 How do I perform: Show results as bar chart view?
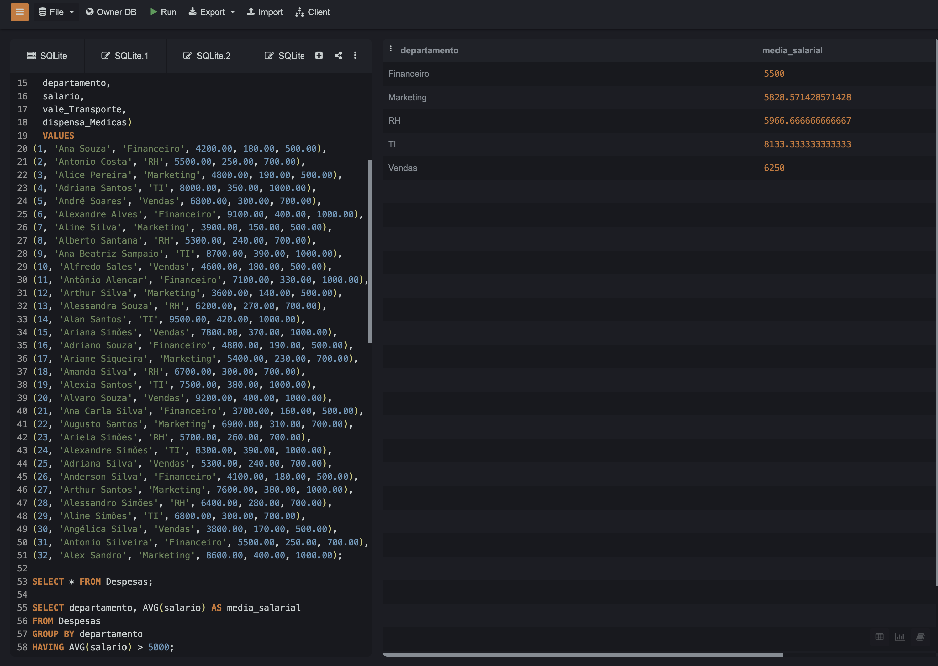[x=899, y=637]
